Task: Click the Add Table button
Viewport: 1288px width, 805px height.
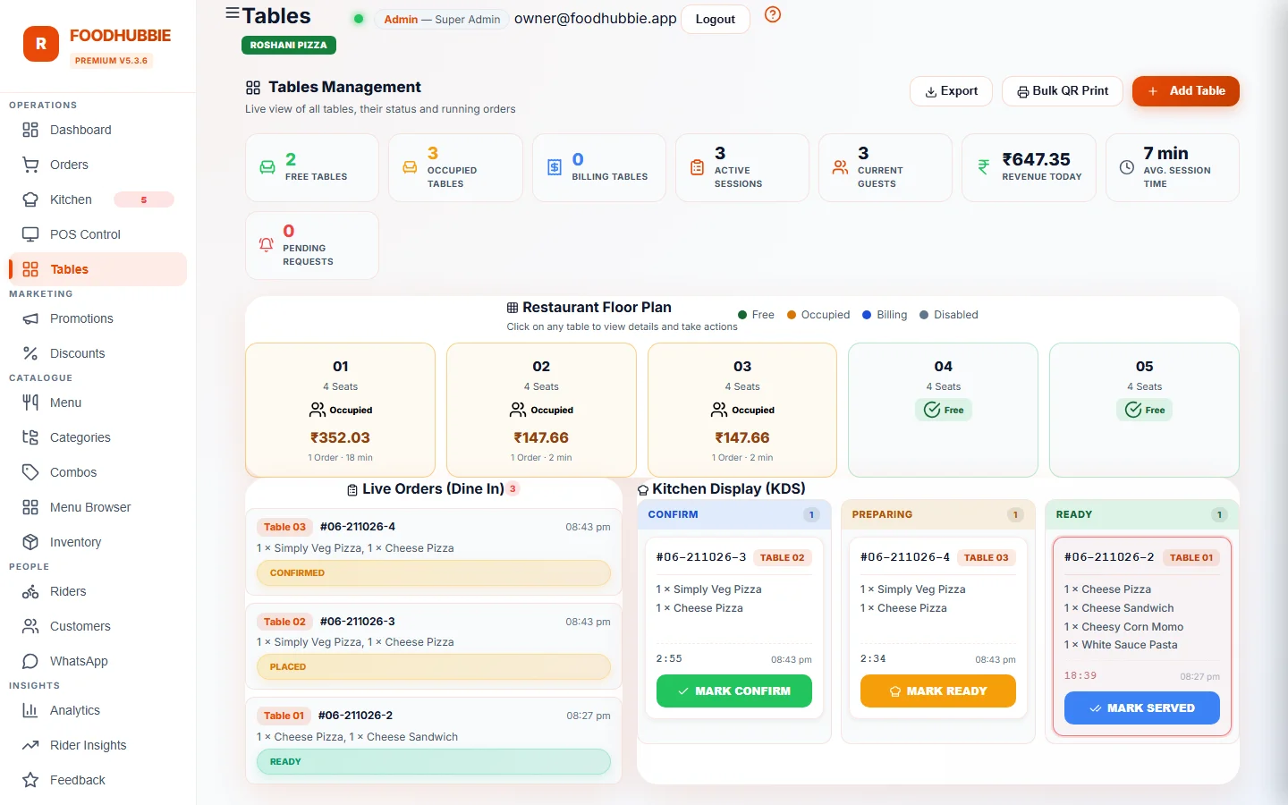Action: 1186,91
